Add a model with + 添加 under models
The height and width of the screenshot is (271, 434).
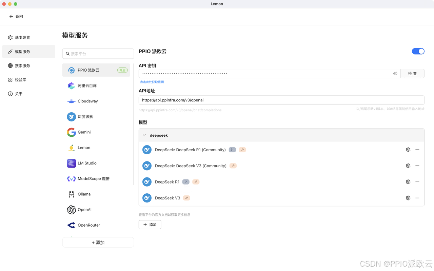pos(150,225)
